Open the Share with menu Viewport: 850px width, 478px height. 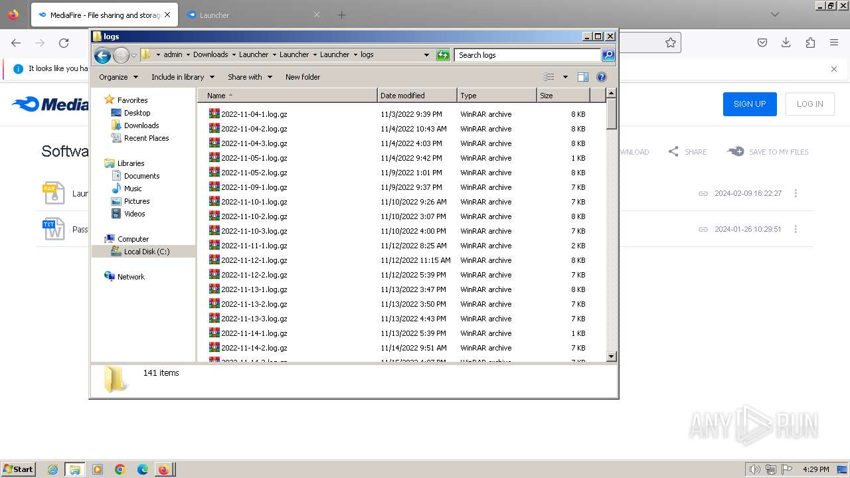(250, 77)
